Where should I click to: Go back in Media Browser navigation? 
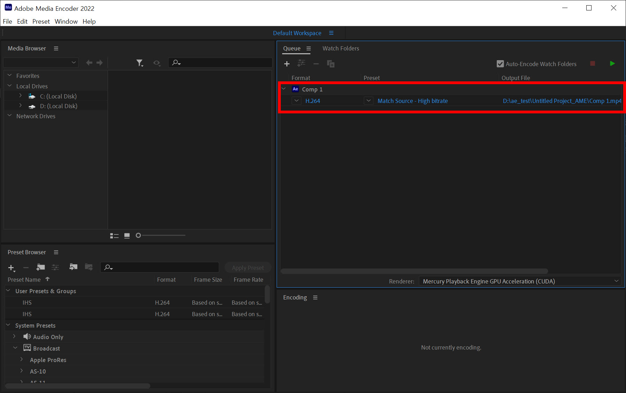[89, 63]
